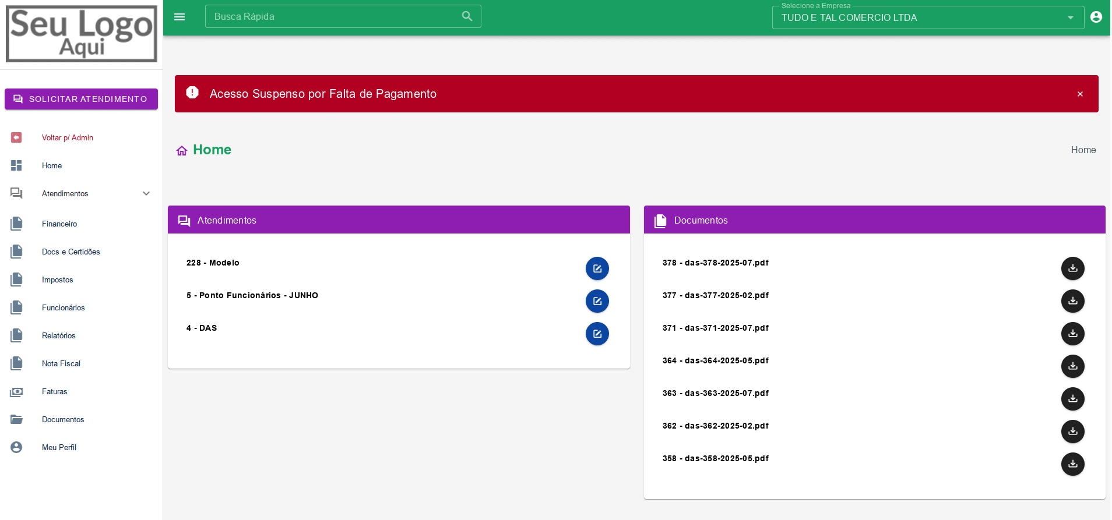Click the search magnifier icon
The image size is (1112, 520).
coord(467,16)
